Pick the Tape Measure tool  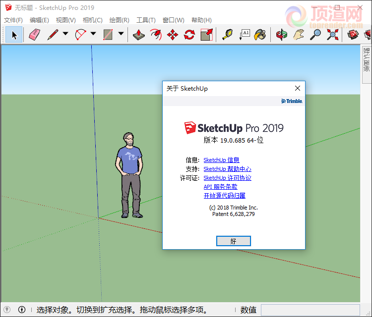pyautogui.click(x=228, y=35)
